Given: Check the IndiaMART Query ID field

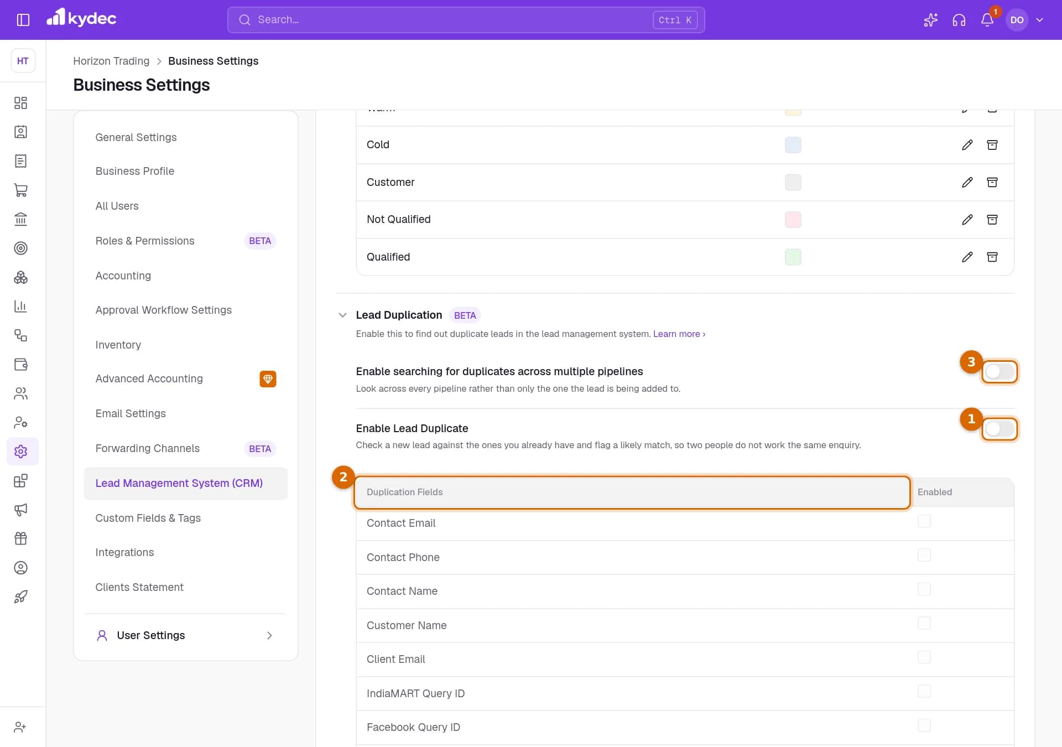Looking at the screenshot, I should point(924,691).
